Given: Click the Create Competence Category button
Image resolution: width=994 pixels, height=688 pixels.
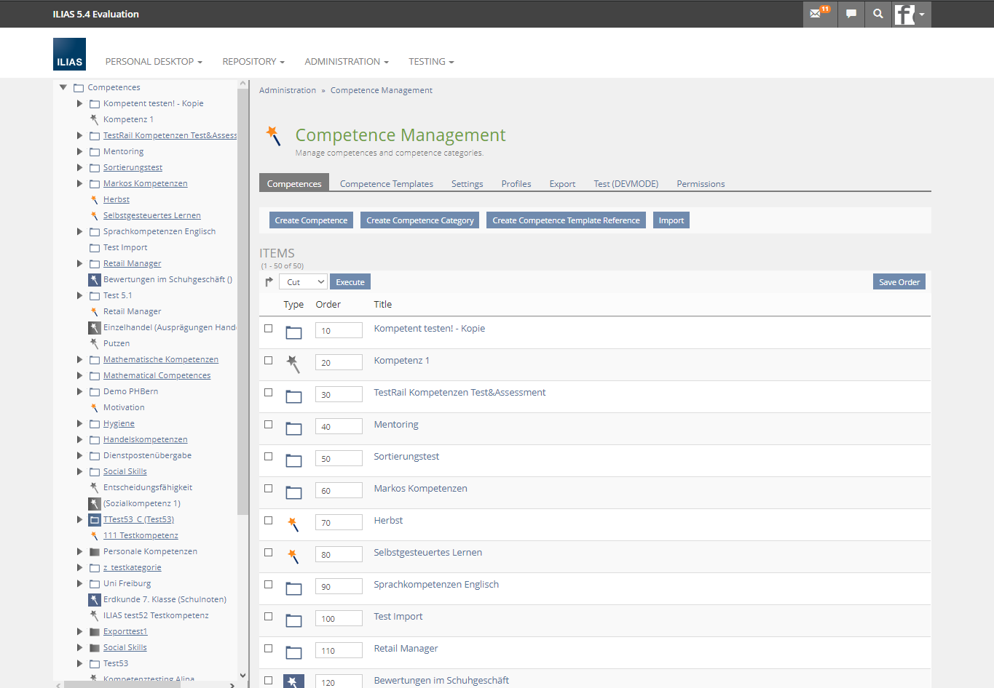Looking at the screenshot, I should (x=419, y=220).
